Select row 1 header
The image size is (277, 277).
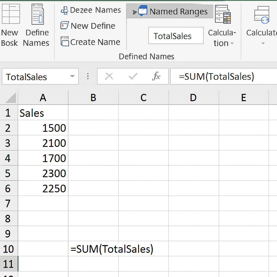[9, 113]
